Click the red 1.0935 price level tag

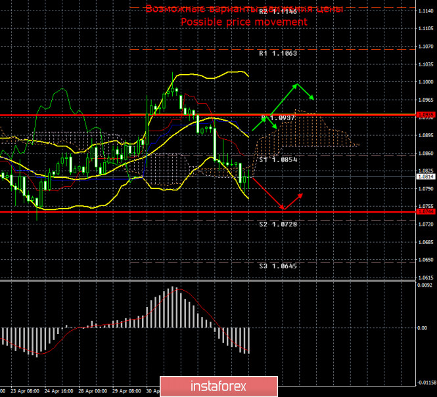tap(425, 115)
